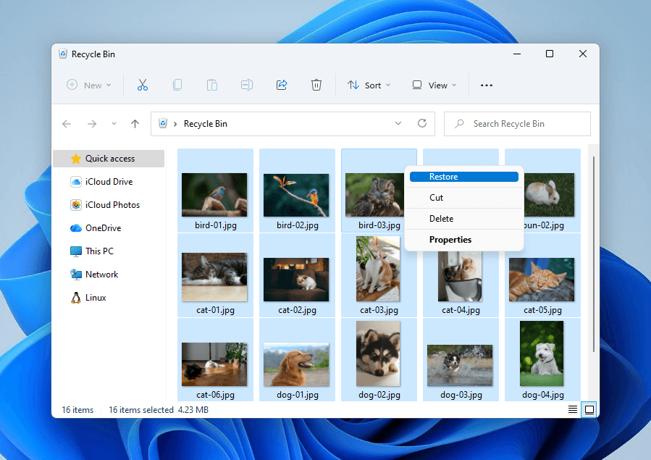This screenshot has height=460, width=651.
Task: Choose Properties from the context menu
Action: pyautogui.click(x=463, y=240)
